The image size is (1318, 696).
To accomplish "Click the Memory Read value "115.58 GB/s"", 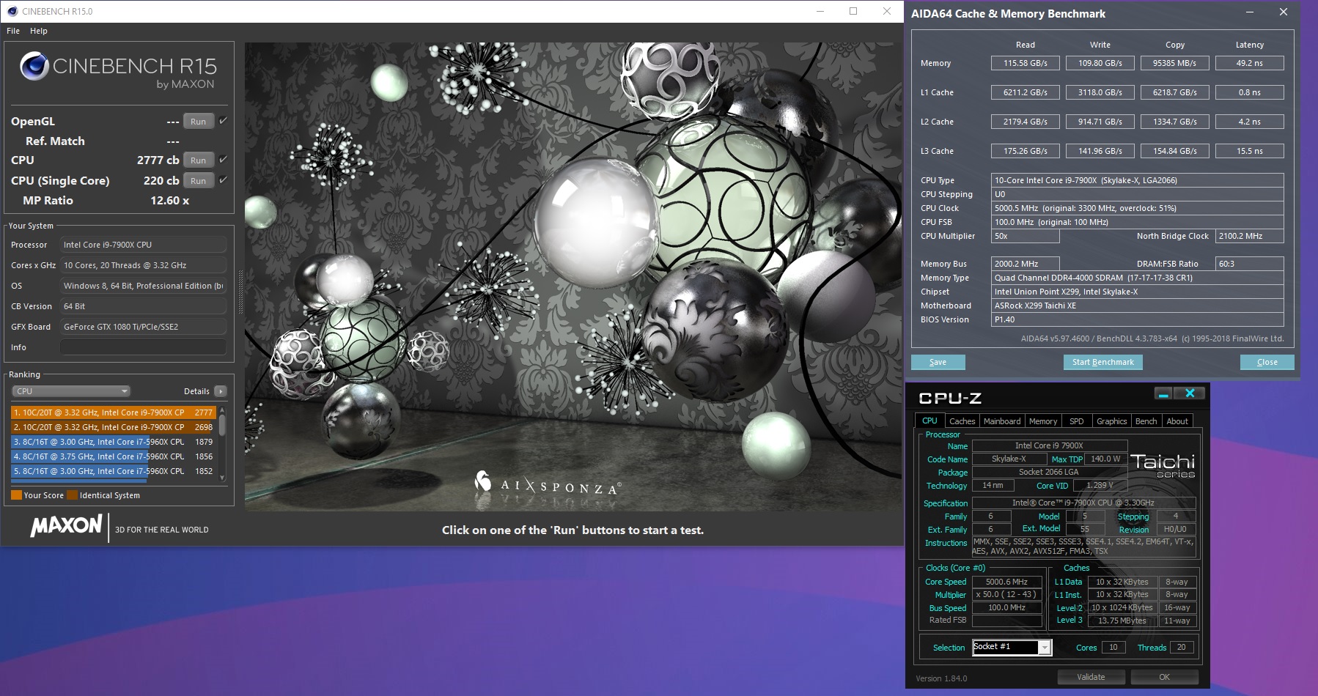I will tap(1025, 63).
